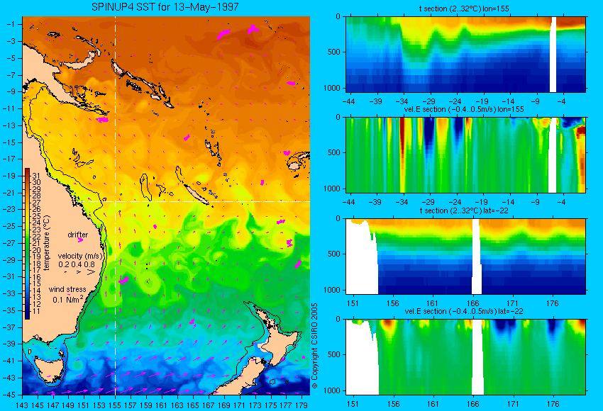Click the "-34" label under the lon=155 temperature section
The height and width of the screenshot is (411, 603).
(402, 102)
